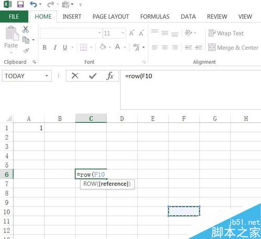Click the Format Painter brush icon
The height and width of the screenshot is (239, 261).
tap(26, 51)
